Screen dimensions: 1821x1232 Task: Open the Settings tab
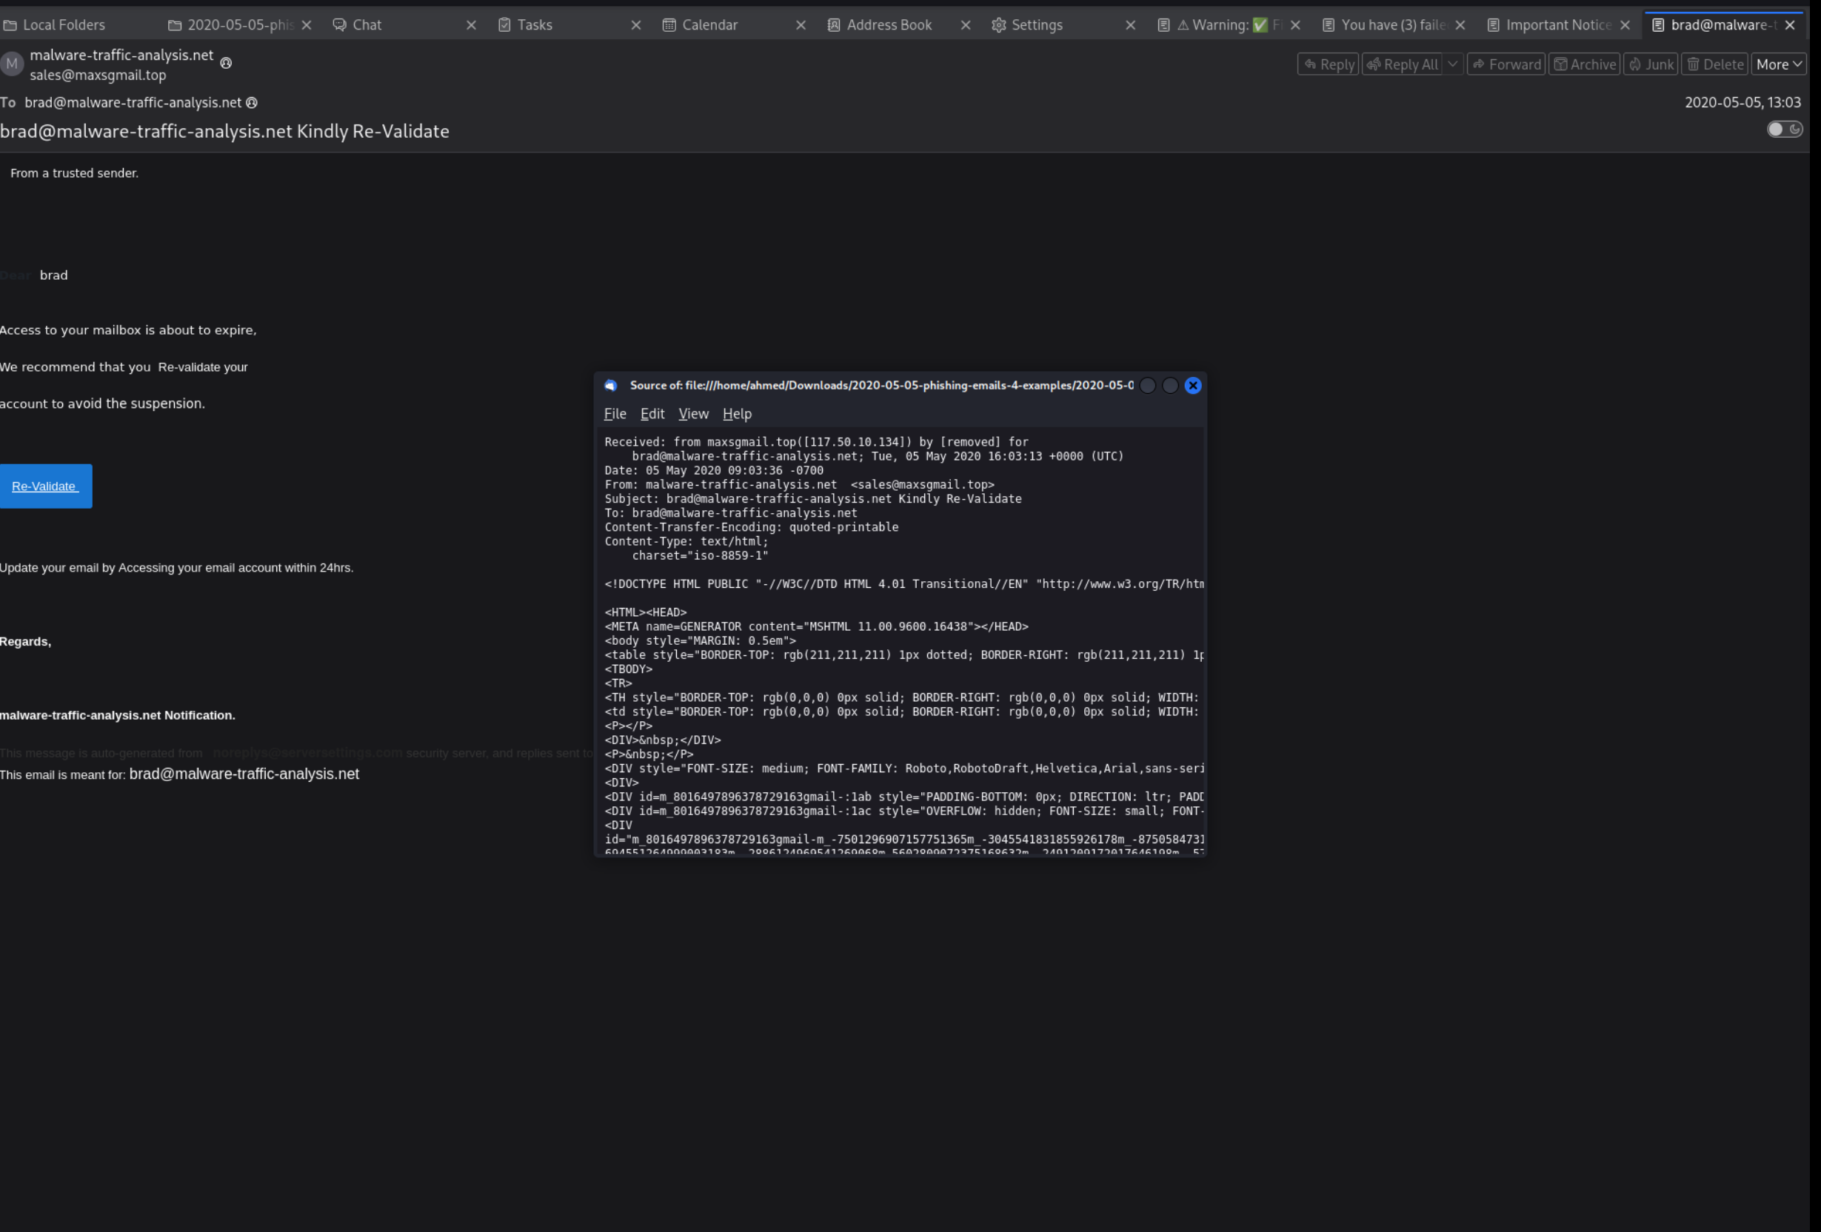1036,25
